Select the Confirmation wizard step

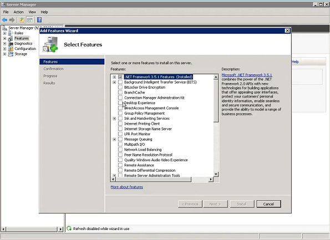[53, 69]
